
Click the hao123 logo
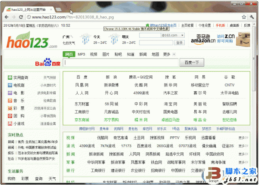32,40
